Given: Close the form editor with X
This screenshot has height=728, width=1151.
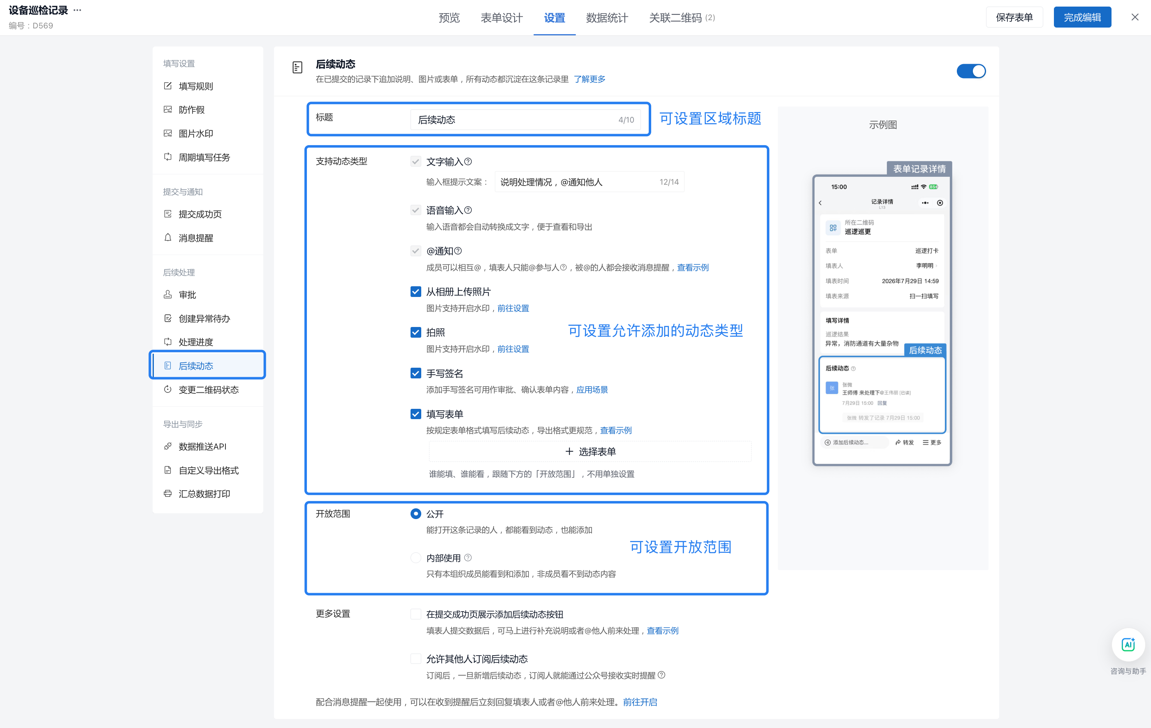Looking at the screenshot, I should (x=1135, y=18).
